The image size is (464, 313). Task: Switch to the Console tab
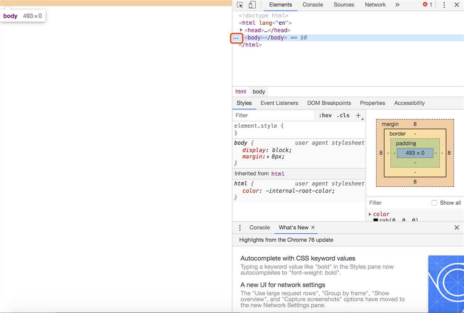click(x=313, y=5)
